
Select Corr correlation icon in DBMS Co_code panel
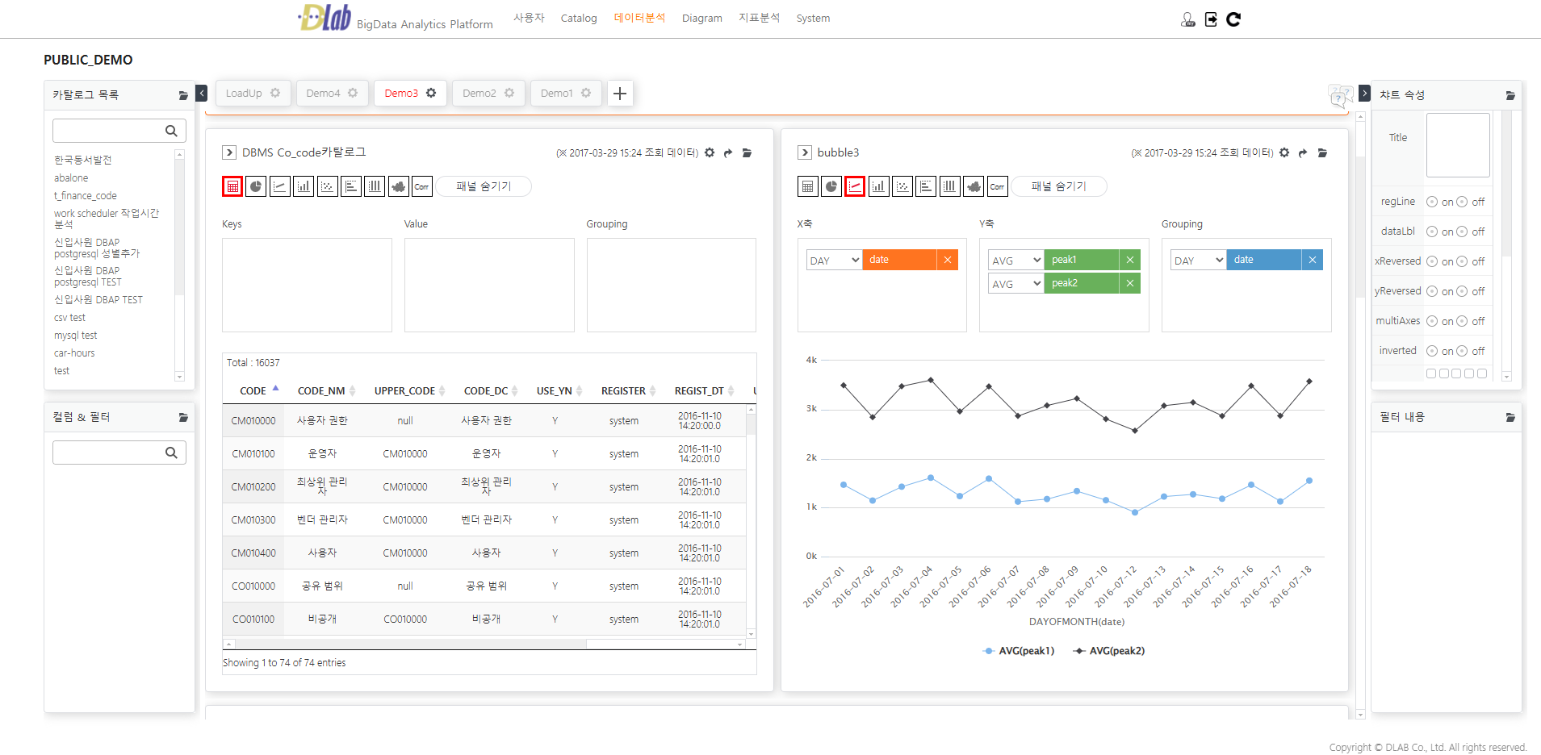point(422,186)
